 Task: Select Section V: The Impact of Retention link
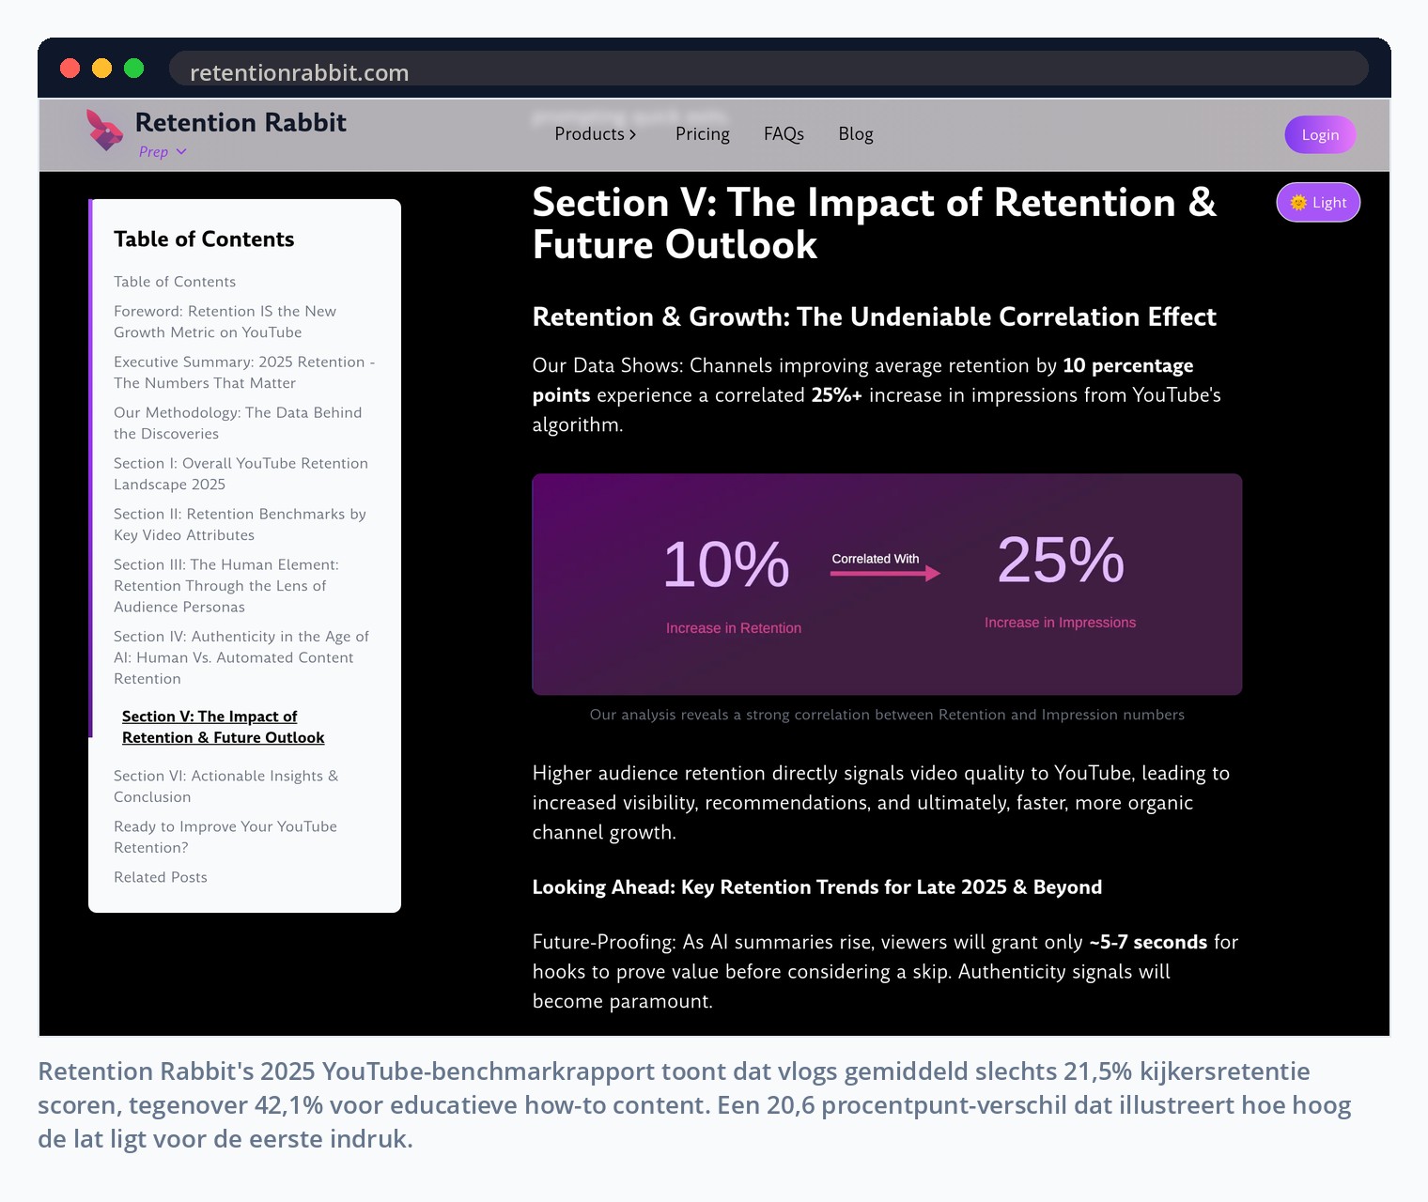[x=223, y=727]
